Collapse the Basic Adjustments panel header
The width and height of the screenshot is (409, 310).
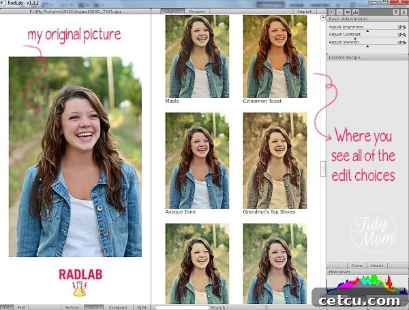coord(367,19)
